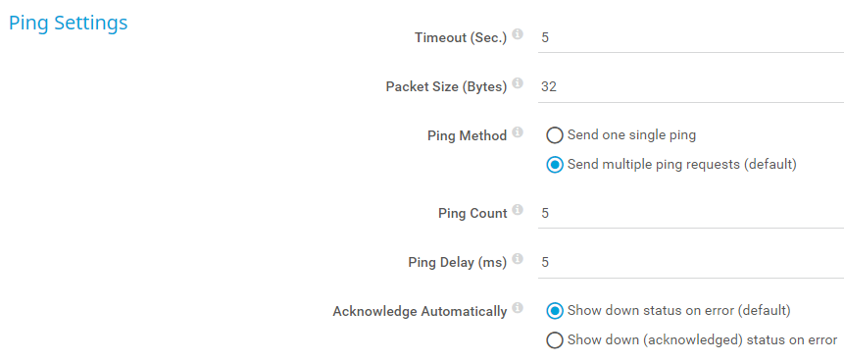Focus the Ping Count input field
The image size is (844, 362).
(691, 214)
